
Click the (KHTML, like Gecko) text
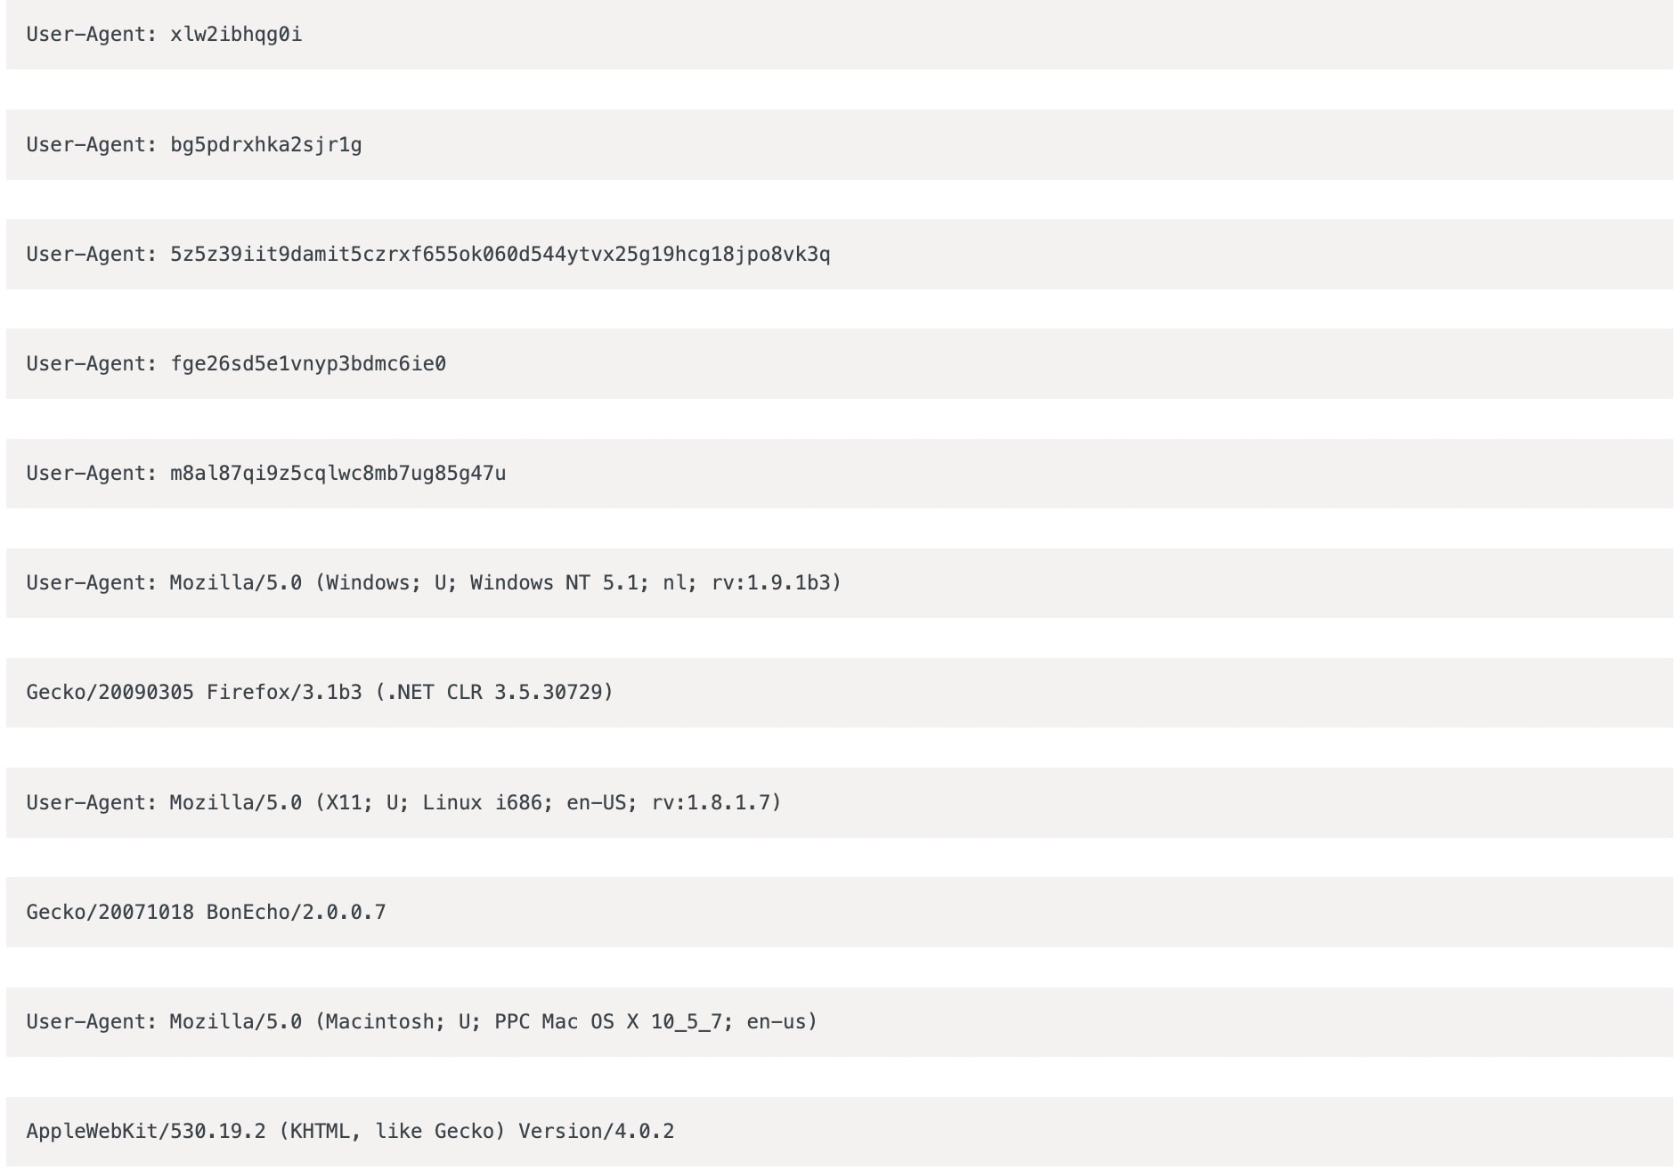pyautogui.click(x=392, y=1132)
